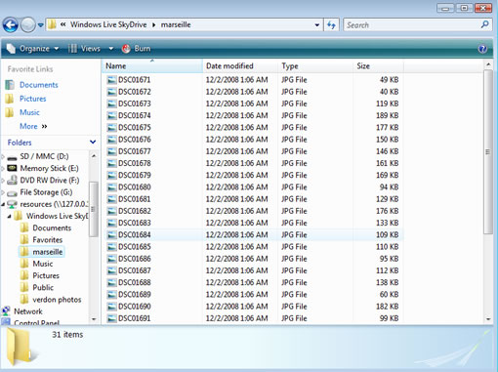Click the Views button
Screen dimensions: 498x372
(x=84, y=49)
